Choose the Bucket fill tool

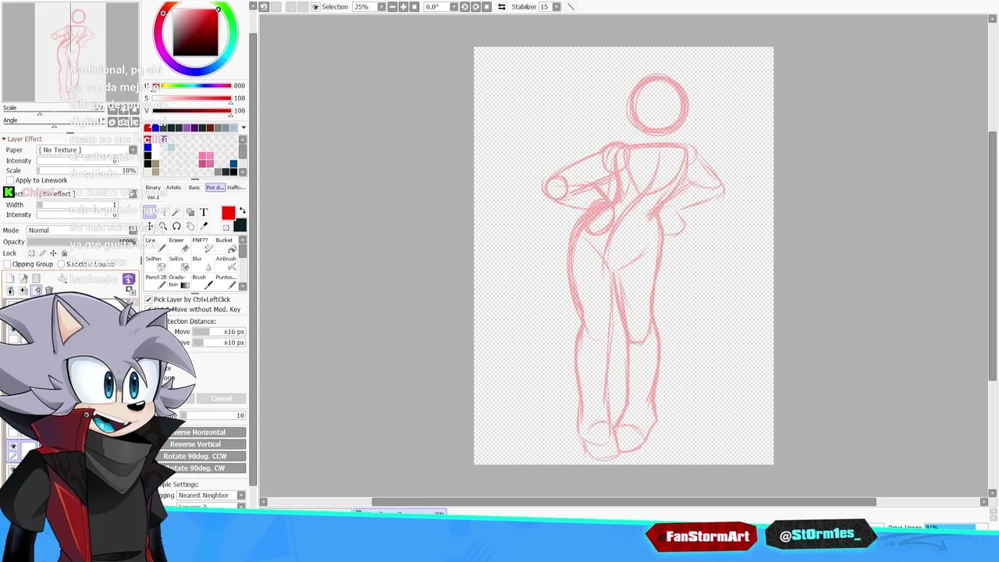225,245
